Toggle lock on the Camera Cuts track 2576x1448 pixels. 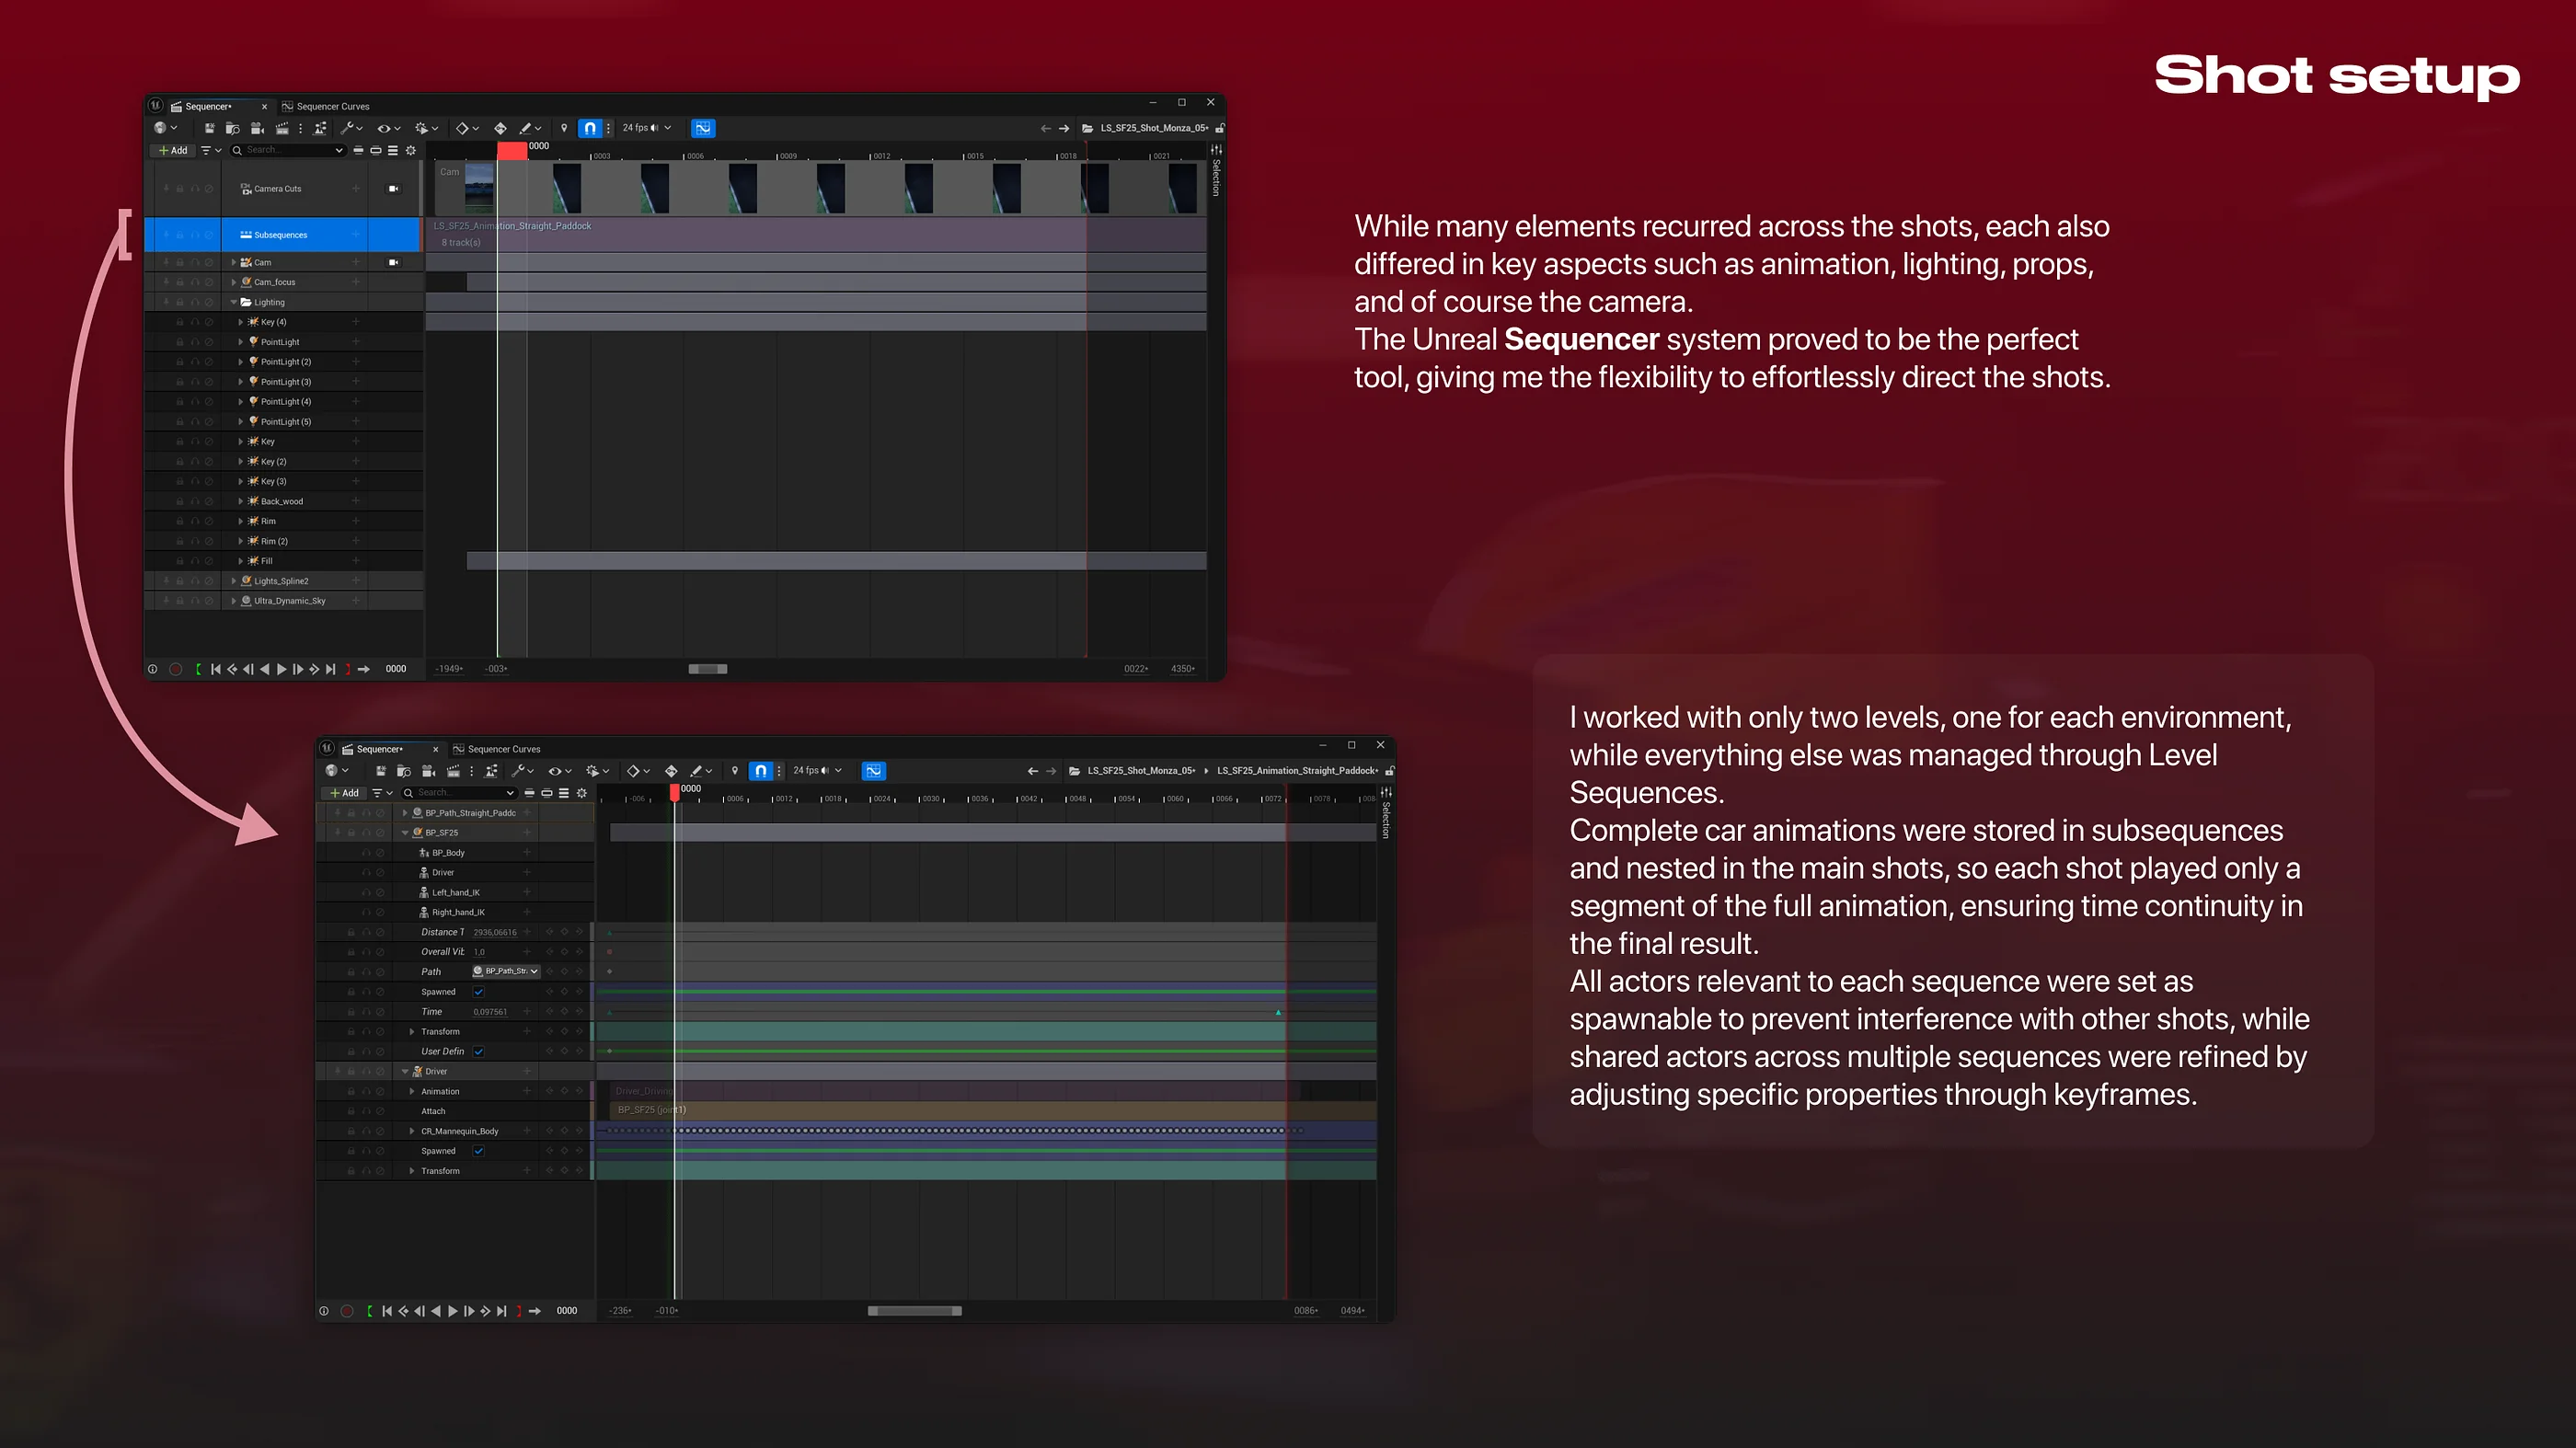[x=180, y=188]
